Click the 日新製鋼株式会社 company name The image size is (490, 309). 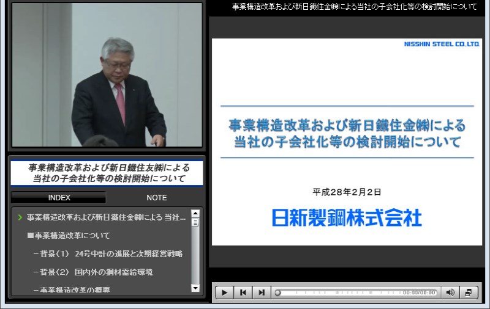[x=347, y=217]
